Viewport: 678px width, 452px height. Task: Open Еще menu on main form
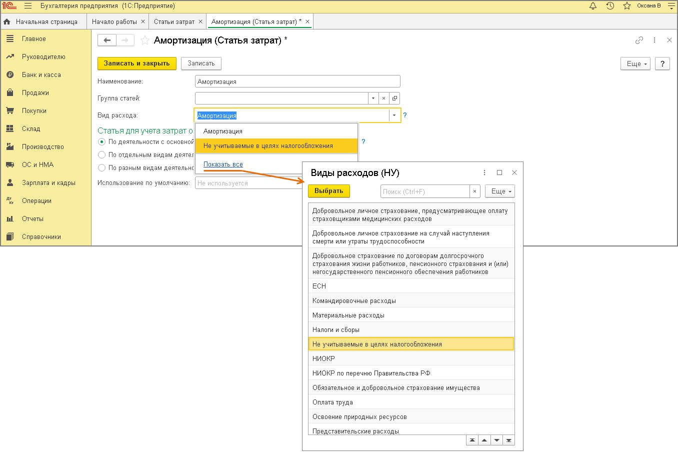pos(635,63)
